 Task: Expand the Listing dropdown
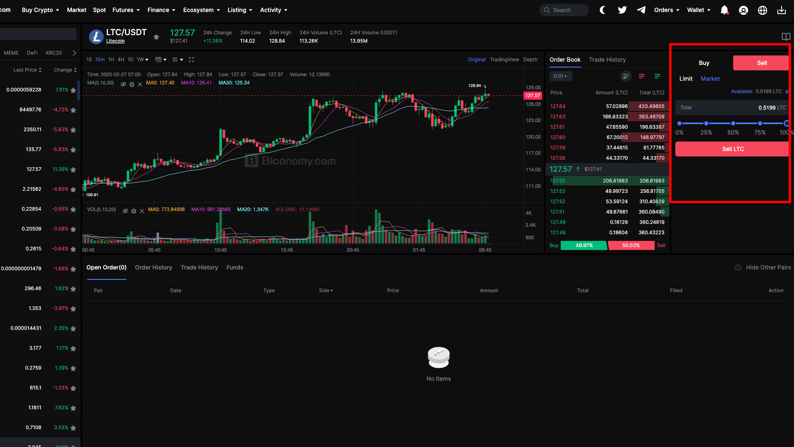[x=240, y=10]
